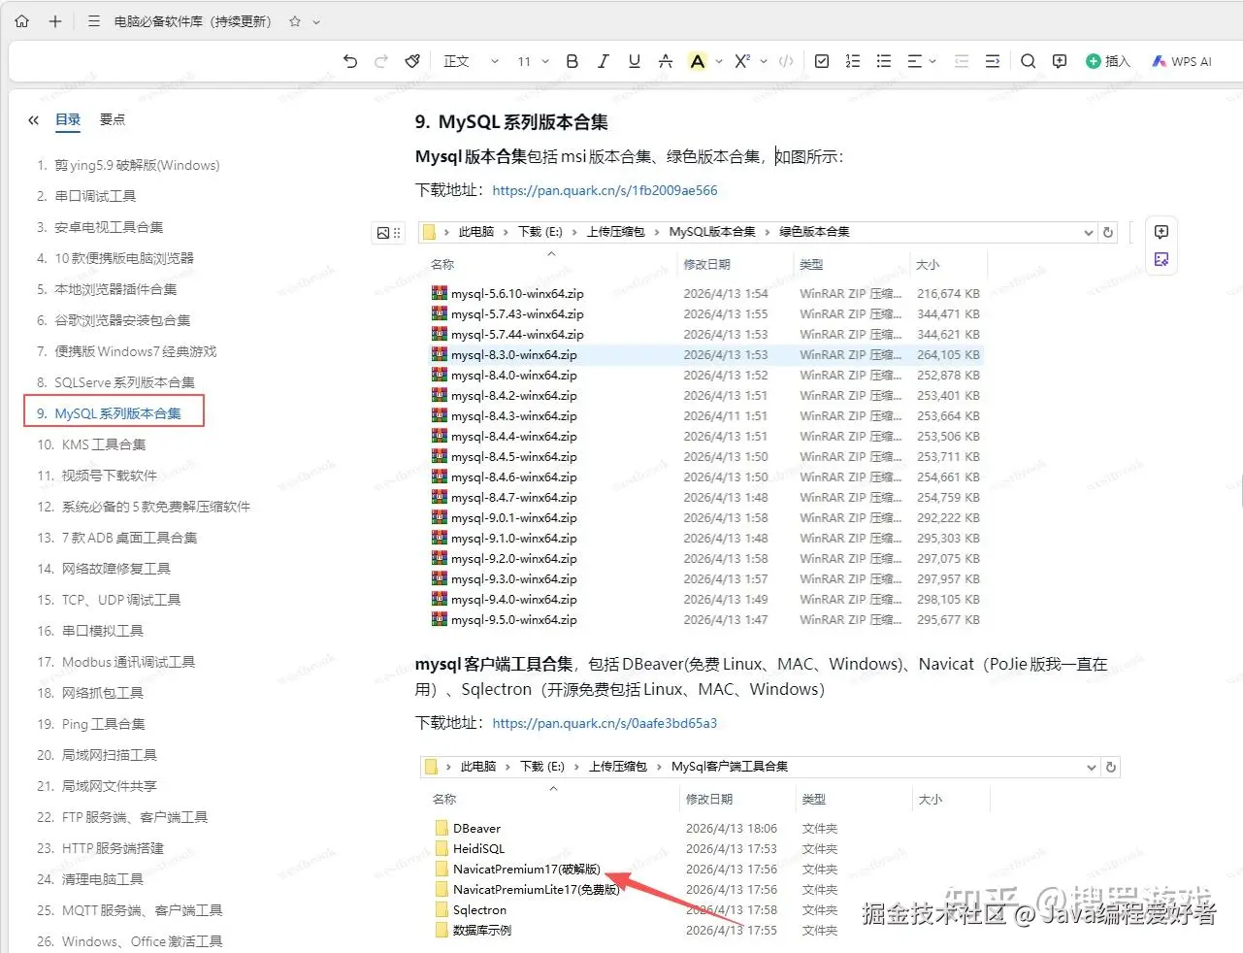The width and height of the screenshot is (1243, 953).
Task: Toggle Strikethrough formatting
Action: tap(666, 61)
